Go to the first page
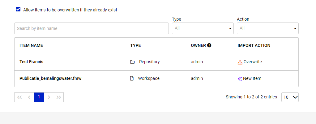The height and width of the screenshot is (124, 316). click(x=19, y=97)
